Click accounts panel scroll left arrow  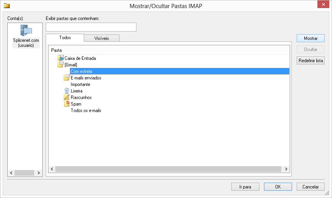11,173
